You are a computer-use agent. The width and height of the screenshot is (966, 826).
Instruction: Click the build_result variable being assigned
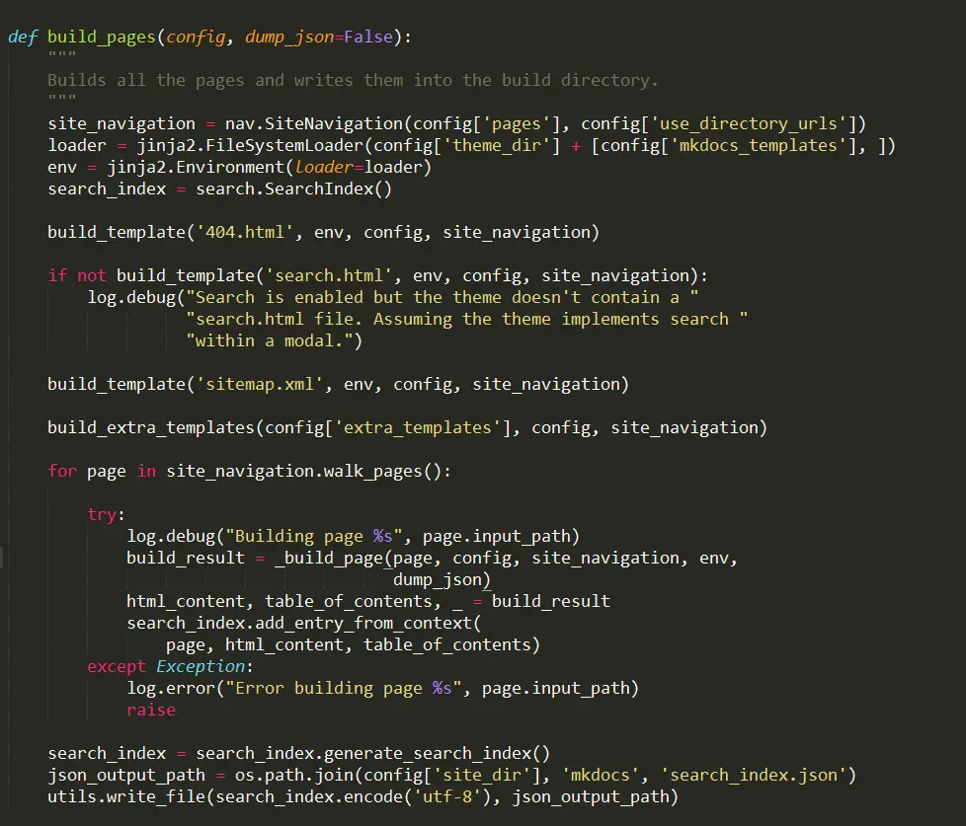[x=186, y=558]
